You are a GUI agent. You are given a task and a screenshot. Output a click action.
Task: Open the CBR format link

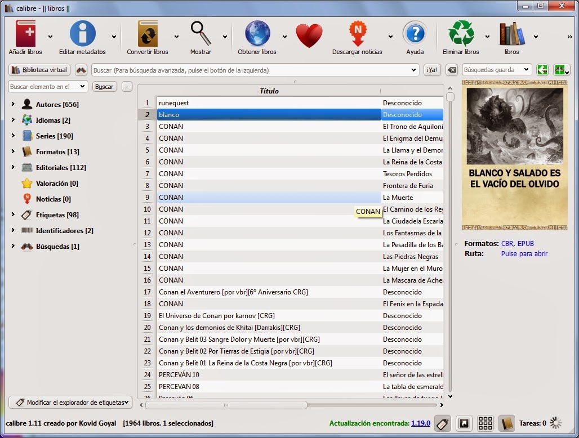coord(507,244)
